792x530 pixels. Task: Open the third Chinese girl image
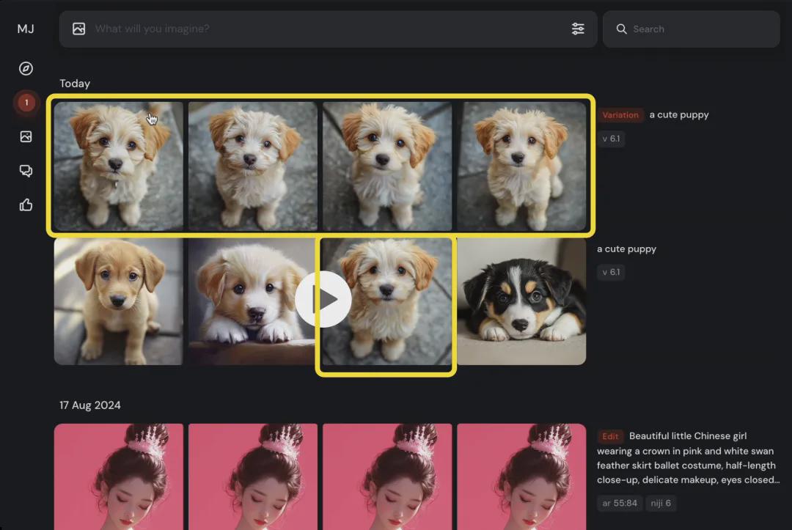click(x=387, y=476)
